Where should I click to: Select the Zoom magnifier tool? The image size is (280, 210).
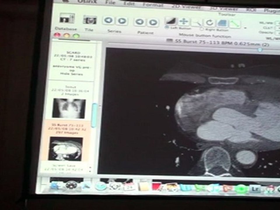(197, 23)
